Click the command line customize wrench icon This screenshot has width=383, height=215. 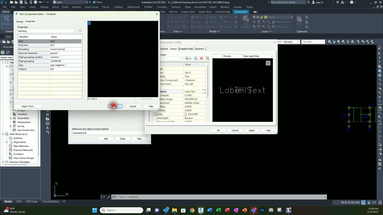point(109,197)
